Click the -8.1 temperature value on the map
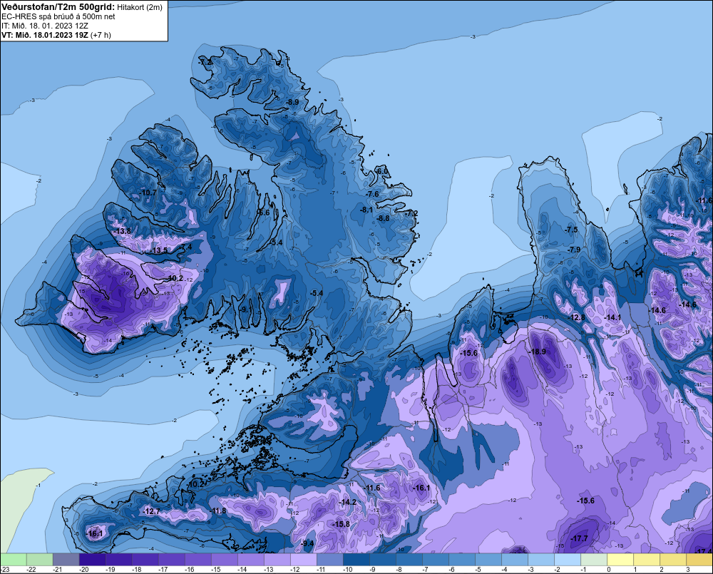713x574 pixels. pyautogui.click(x=366, y=210)
